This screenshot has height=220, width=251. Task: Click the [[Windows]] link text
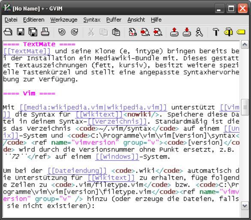117,156
